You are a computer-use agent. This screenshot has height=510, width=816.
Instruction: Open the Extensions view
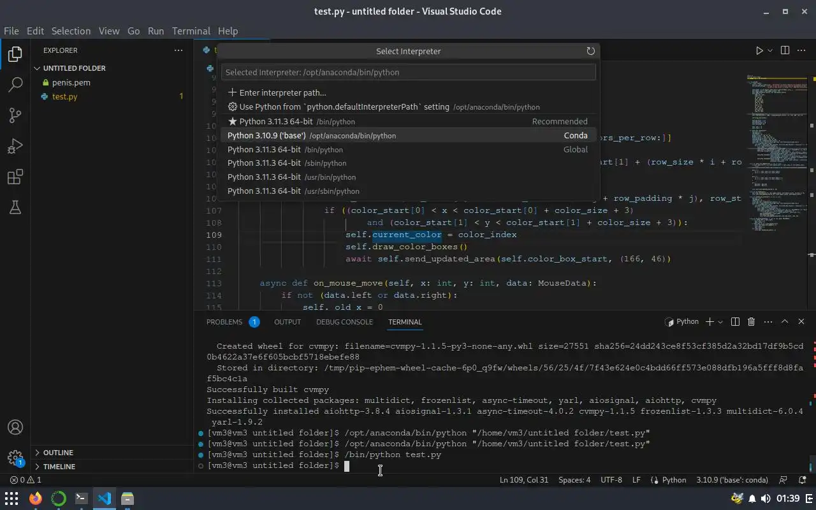click(15, 177)
